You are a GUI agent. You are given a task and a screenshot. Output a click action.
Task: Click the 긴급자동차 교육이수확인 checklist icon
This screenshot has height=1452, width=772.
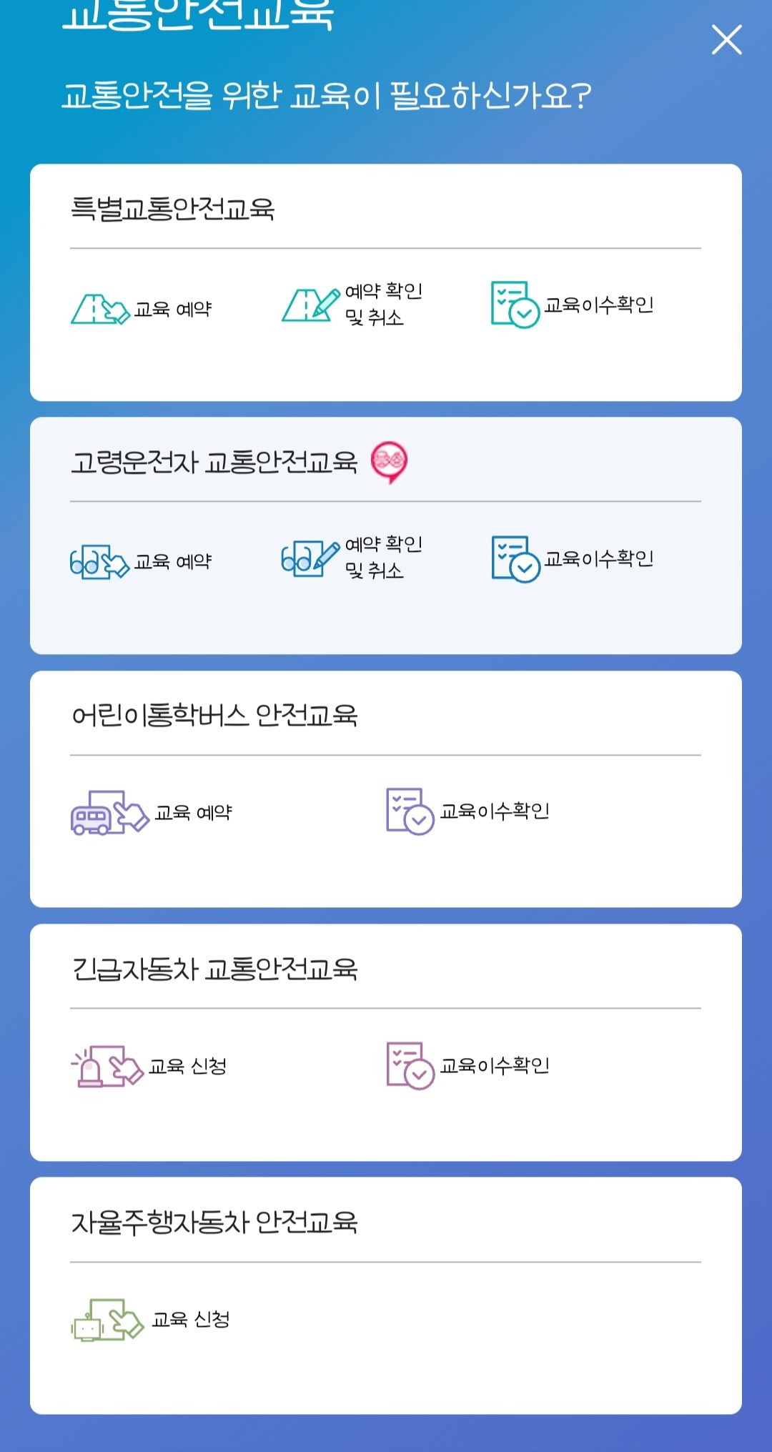click(x=410, y=1065)
